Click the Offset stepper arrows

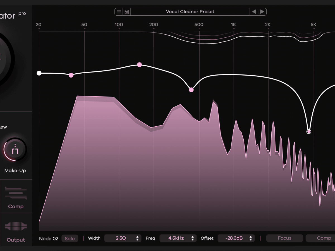(x=251, y=238)
